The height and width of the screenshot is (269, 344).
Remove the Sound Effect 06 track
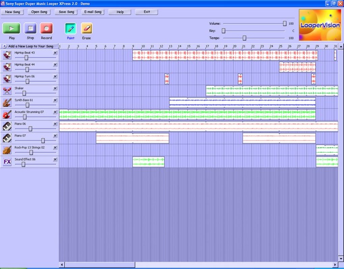(55, 160)
